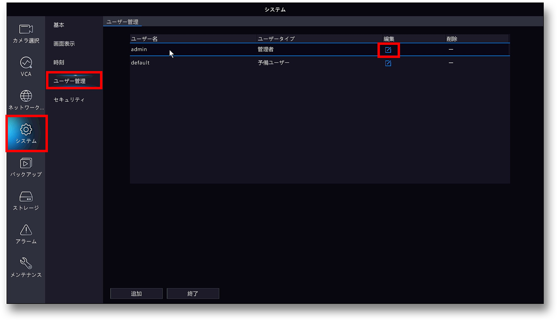Select 画面表示 in the system submenu
The height and width of the screenshot is (321, 558).
(64, 44)
